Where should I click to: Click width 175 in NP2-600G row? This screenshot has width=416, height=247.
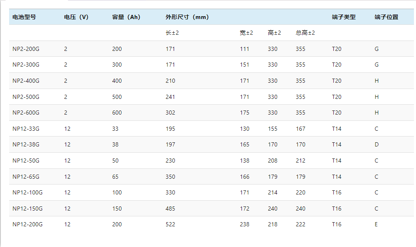click(x=245, y=113)
